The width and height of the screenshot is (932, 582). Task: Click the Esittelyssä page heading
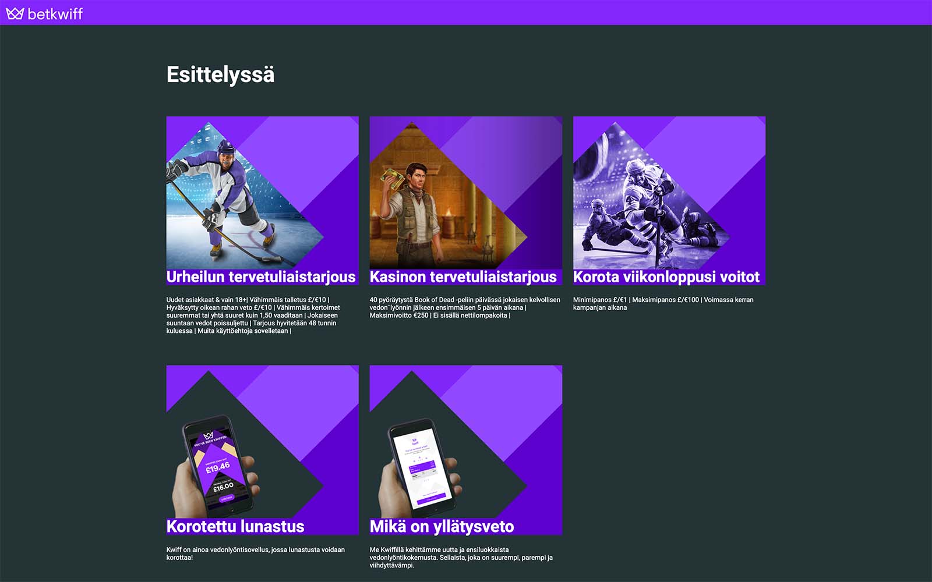[220, 74]
